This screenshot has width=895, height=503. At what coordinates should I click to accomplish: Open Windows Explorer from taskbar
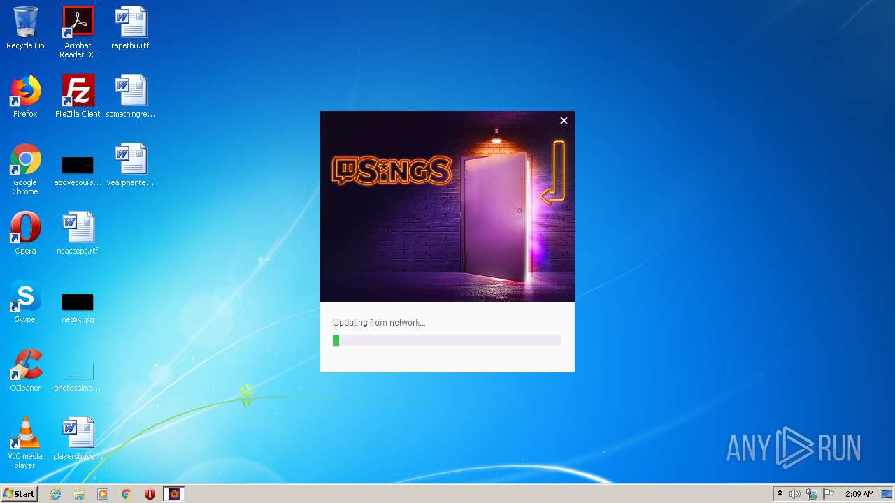click(x=79, y=494)
